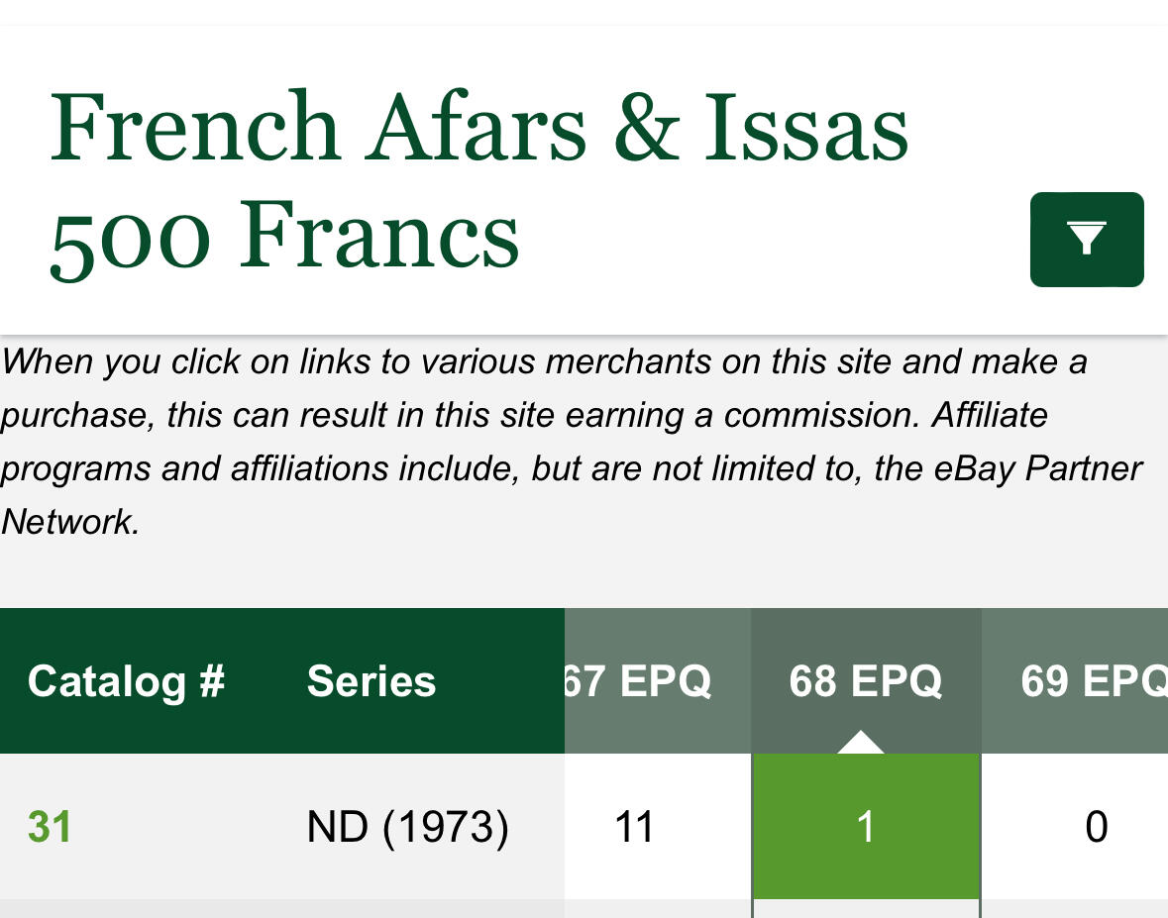Click the white triangle marker under 68 EPQ
The image size is (1168, 918).
pos(860,743)
